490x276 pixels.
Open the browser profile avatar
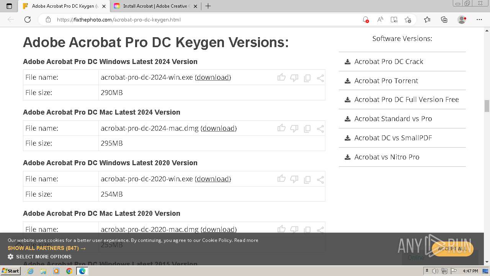pyautogui.click(x=462, y=20)
